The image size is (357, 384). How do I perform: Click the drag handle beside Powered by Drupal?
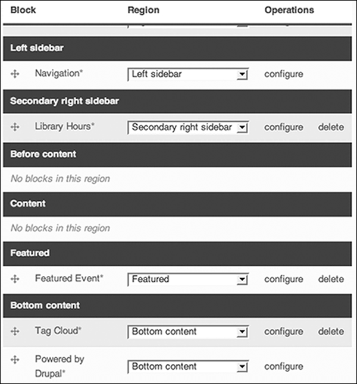click(x=16, y=360)
